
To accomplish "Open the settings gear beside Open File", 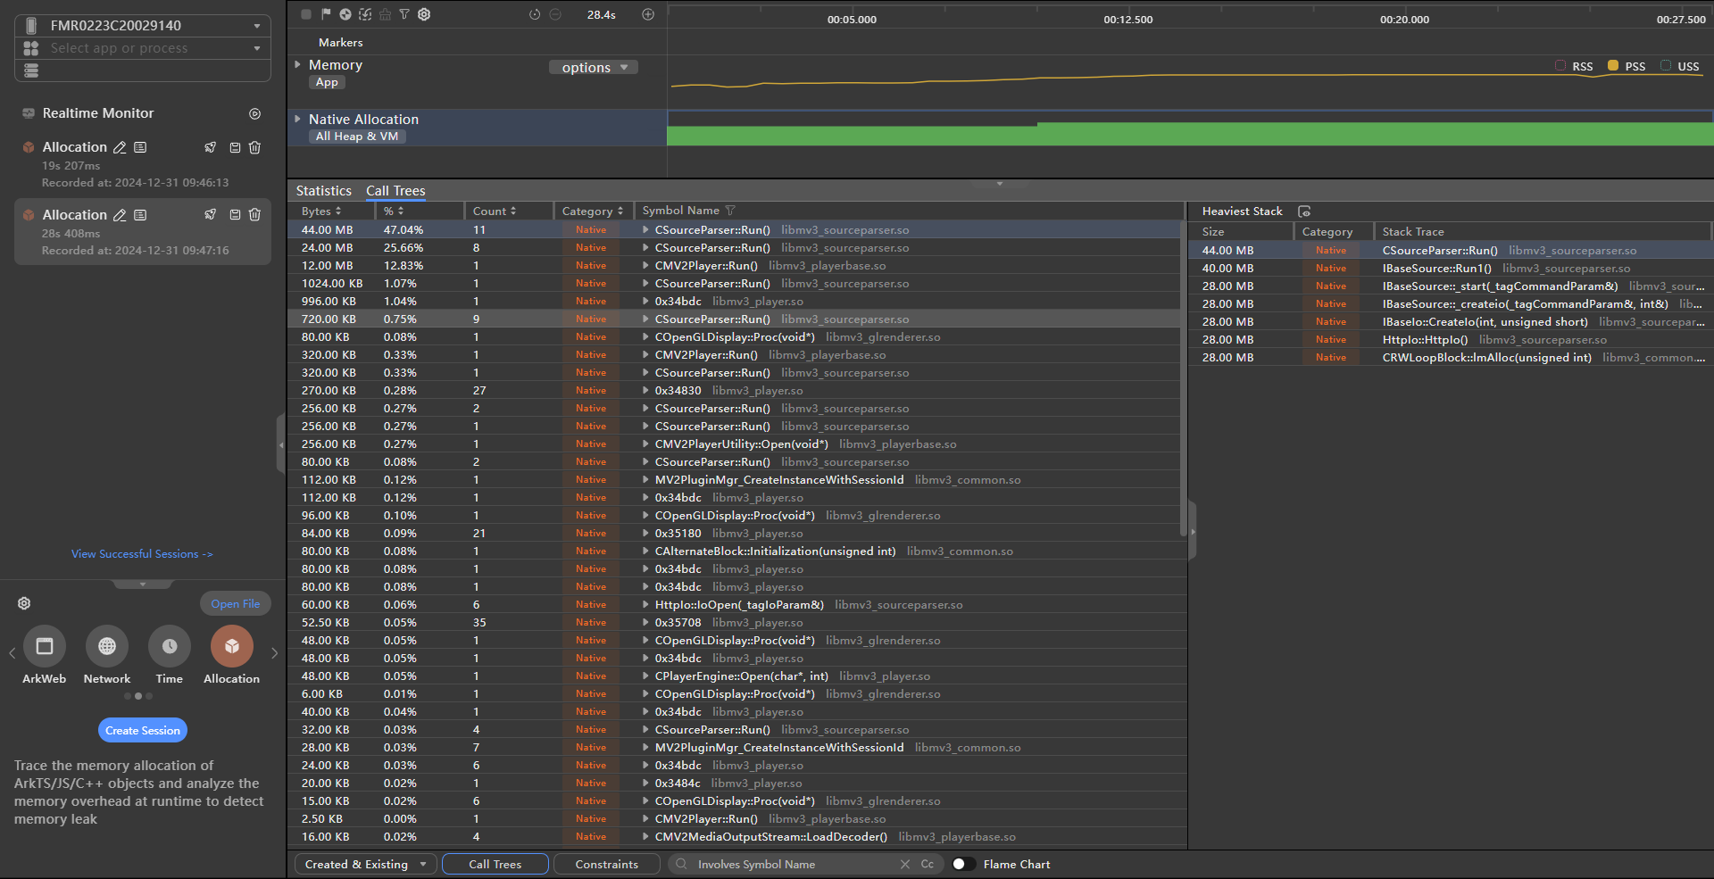I will point(24,603).
